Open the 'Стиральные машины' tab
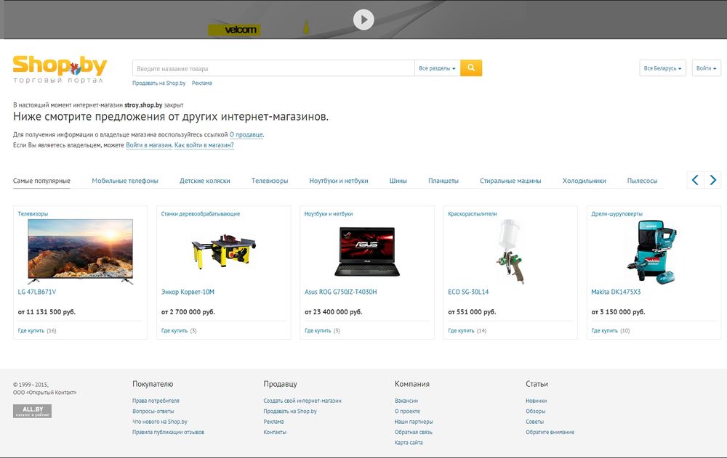Screen dimensions: 727x458 point(510,181)
